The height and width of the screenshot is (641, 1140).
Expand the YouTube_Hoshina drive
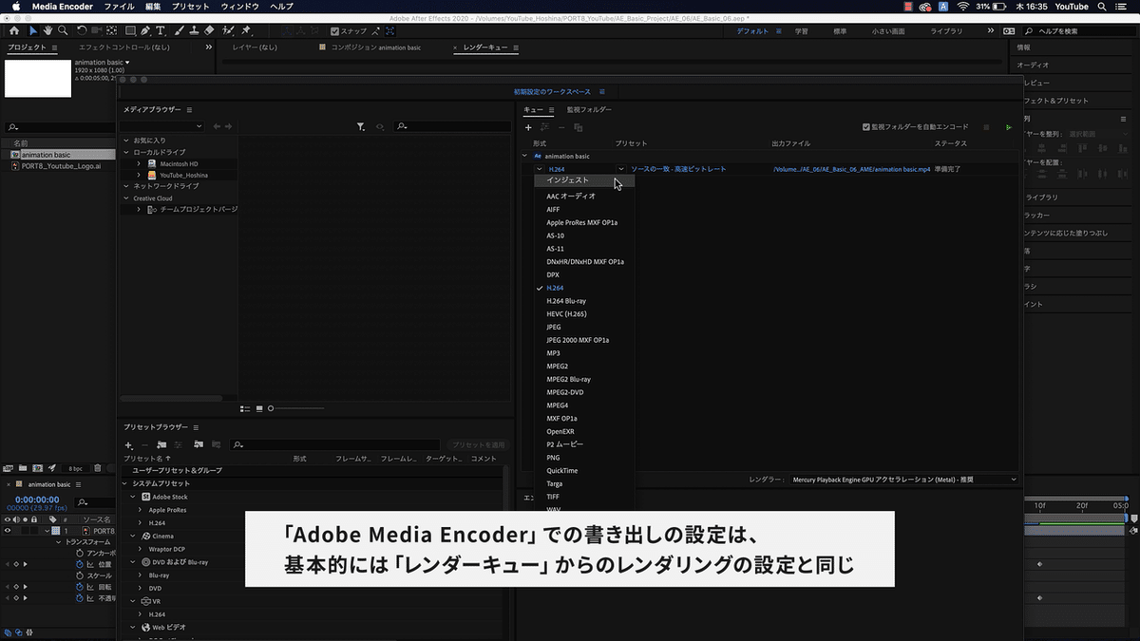139,175
